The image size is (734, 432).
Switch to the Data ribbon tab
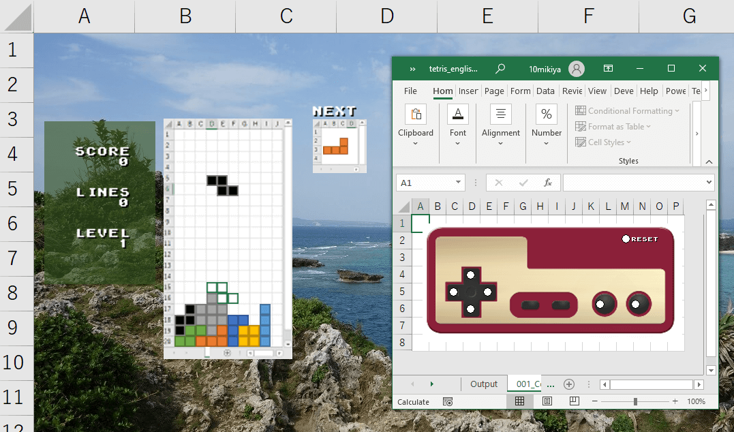point(545,91)
